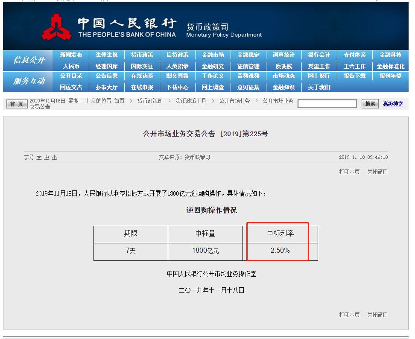The width and height of the screenshot is (415, 339).
Task: Set font size to 中
Action: 47,158
